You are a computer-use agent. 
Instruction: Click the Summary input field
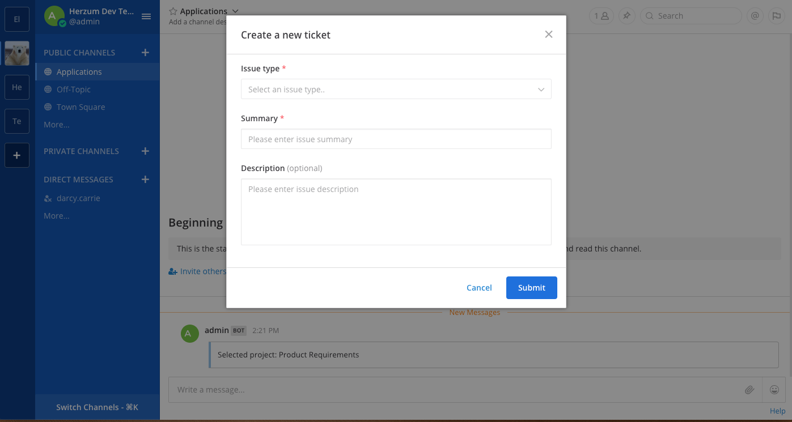coord(396,139)
